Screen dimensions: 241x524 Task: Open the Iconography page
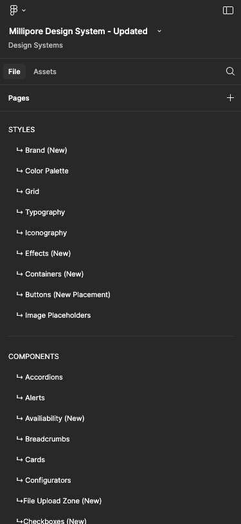point(120,233)
